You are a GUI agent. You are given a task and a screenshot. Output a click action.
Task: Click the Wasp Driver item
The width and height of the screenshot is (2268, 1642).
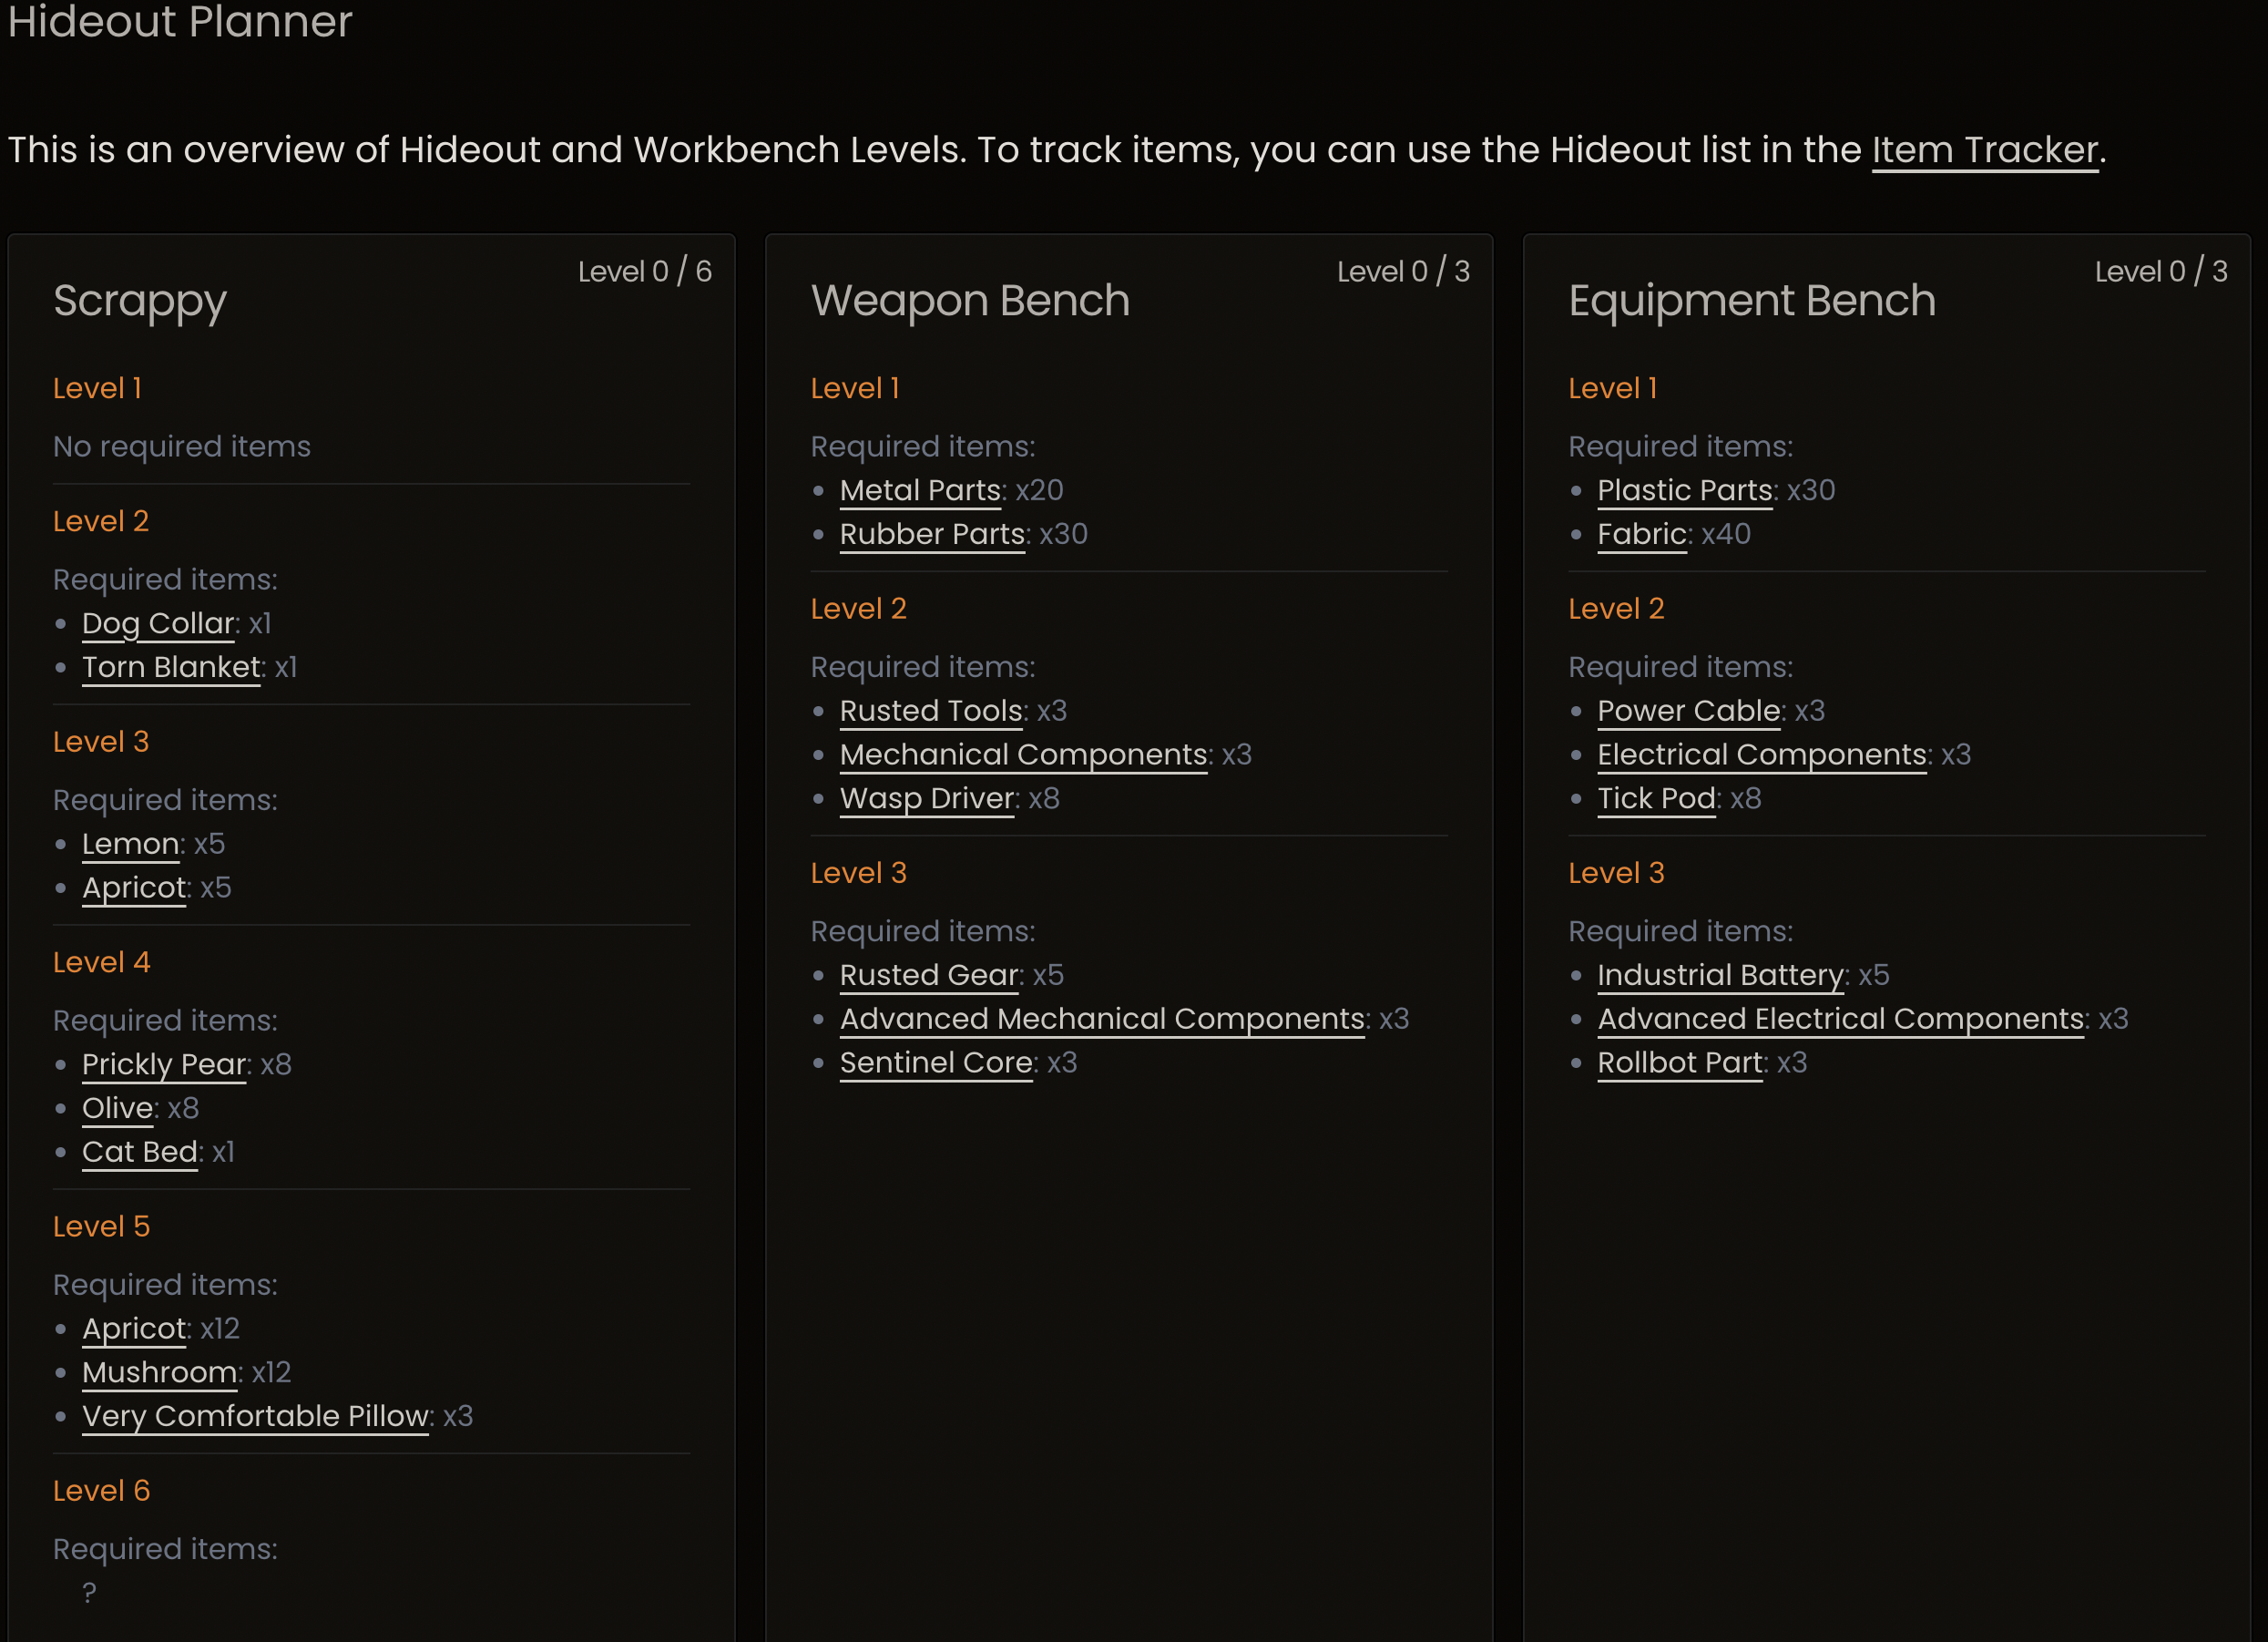pyautogui.click(x=927, y=798)
